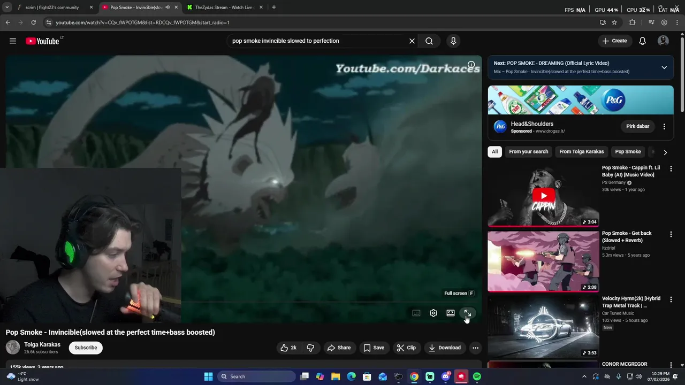Image resolution: width=685 pixels, height=385 pixels.
Task: Open the YouTube account avatar menu
Action: 663,41
